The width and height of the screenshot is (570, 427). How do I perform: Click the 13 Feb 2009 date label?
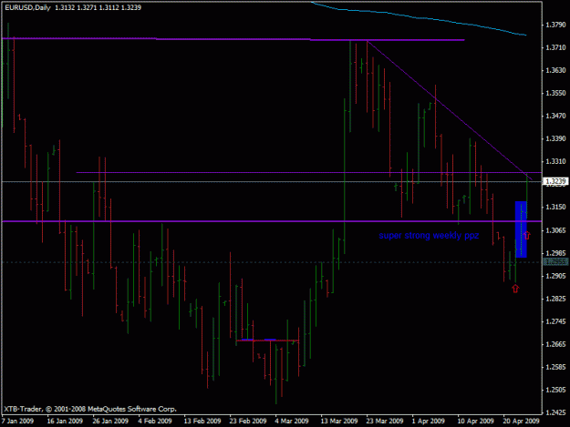pyautogui.click(x=202, y=422)
